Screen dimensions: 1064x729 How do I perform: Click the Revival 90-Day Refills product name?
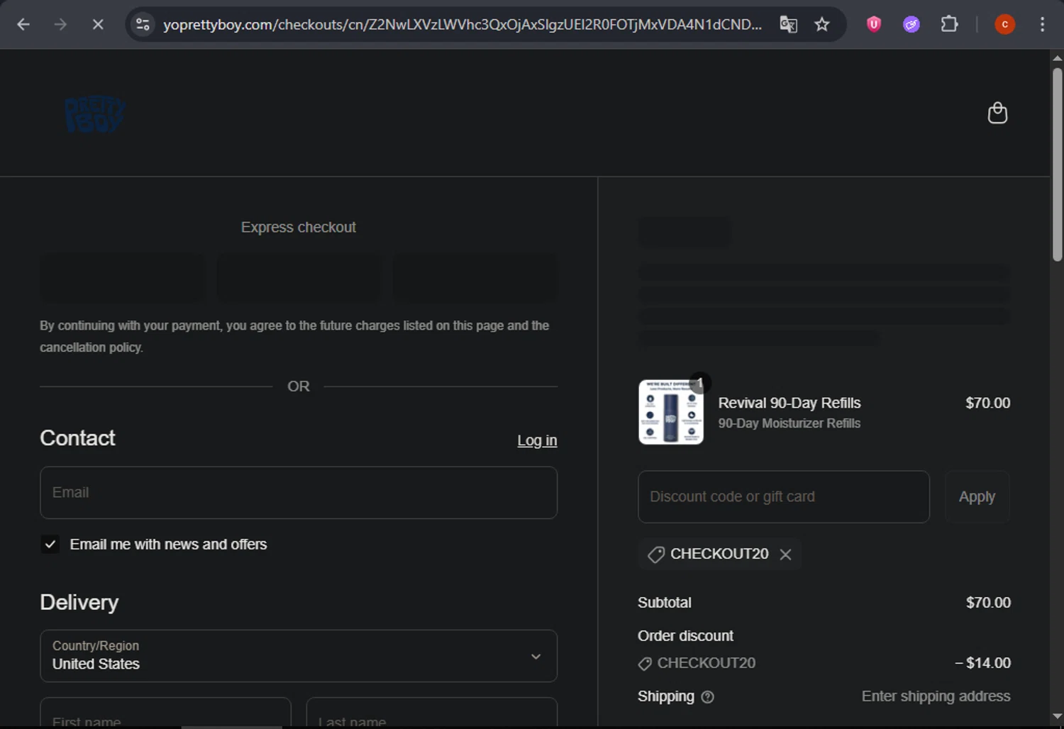(x=789, y=403)
